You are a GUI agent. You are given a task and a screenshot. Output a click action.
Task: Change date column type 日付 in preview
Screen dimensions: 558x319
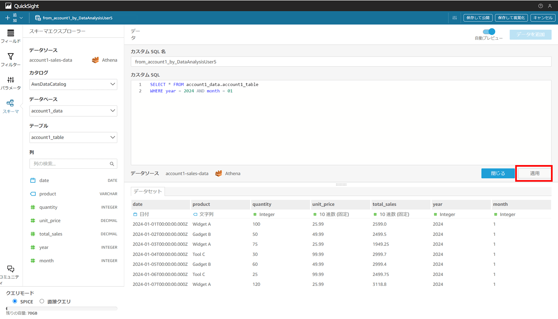(x=141, y=214)
